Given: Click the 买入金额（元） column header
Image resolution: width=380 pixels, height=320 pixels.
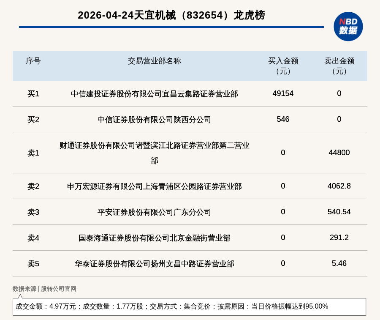Looking at the screenshot, I should tap(283, 66).
